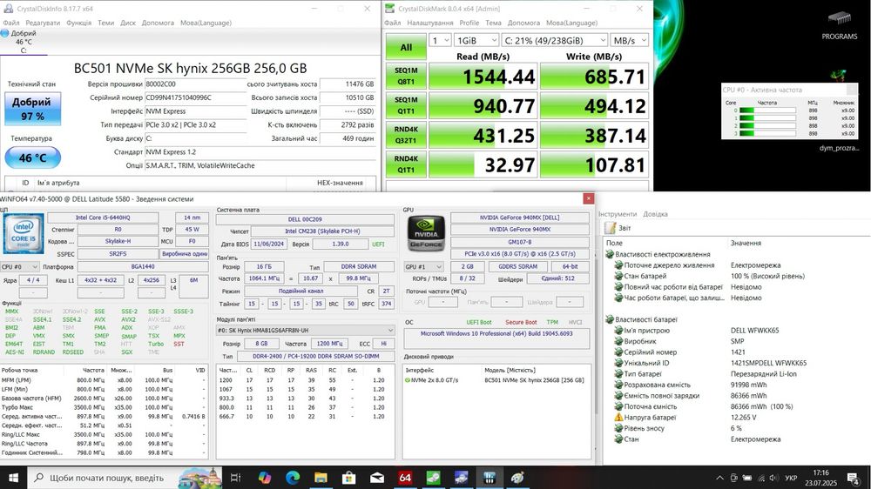Open Довідка menu in AIDA64
Image resolution: width=871 pixels, height=489 pixels.
tap(656, 214)
